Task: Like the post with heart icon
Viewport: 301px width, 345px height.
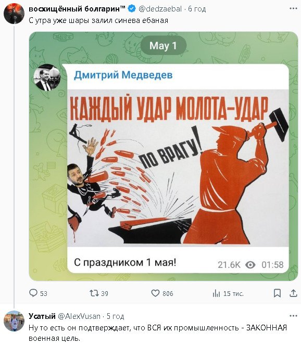Action: [155, 293]
